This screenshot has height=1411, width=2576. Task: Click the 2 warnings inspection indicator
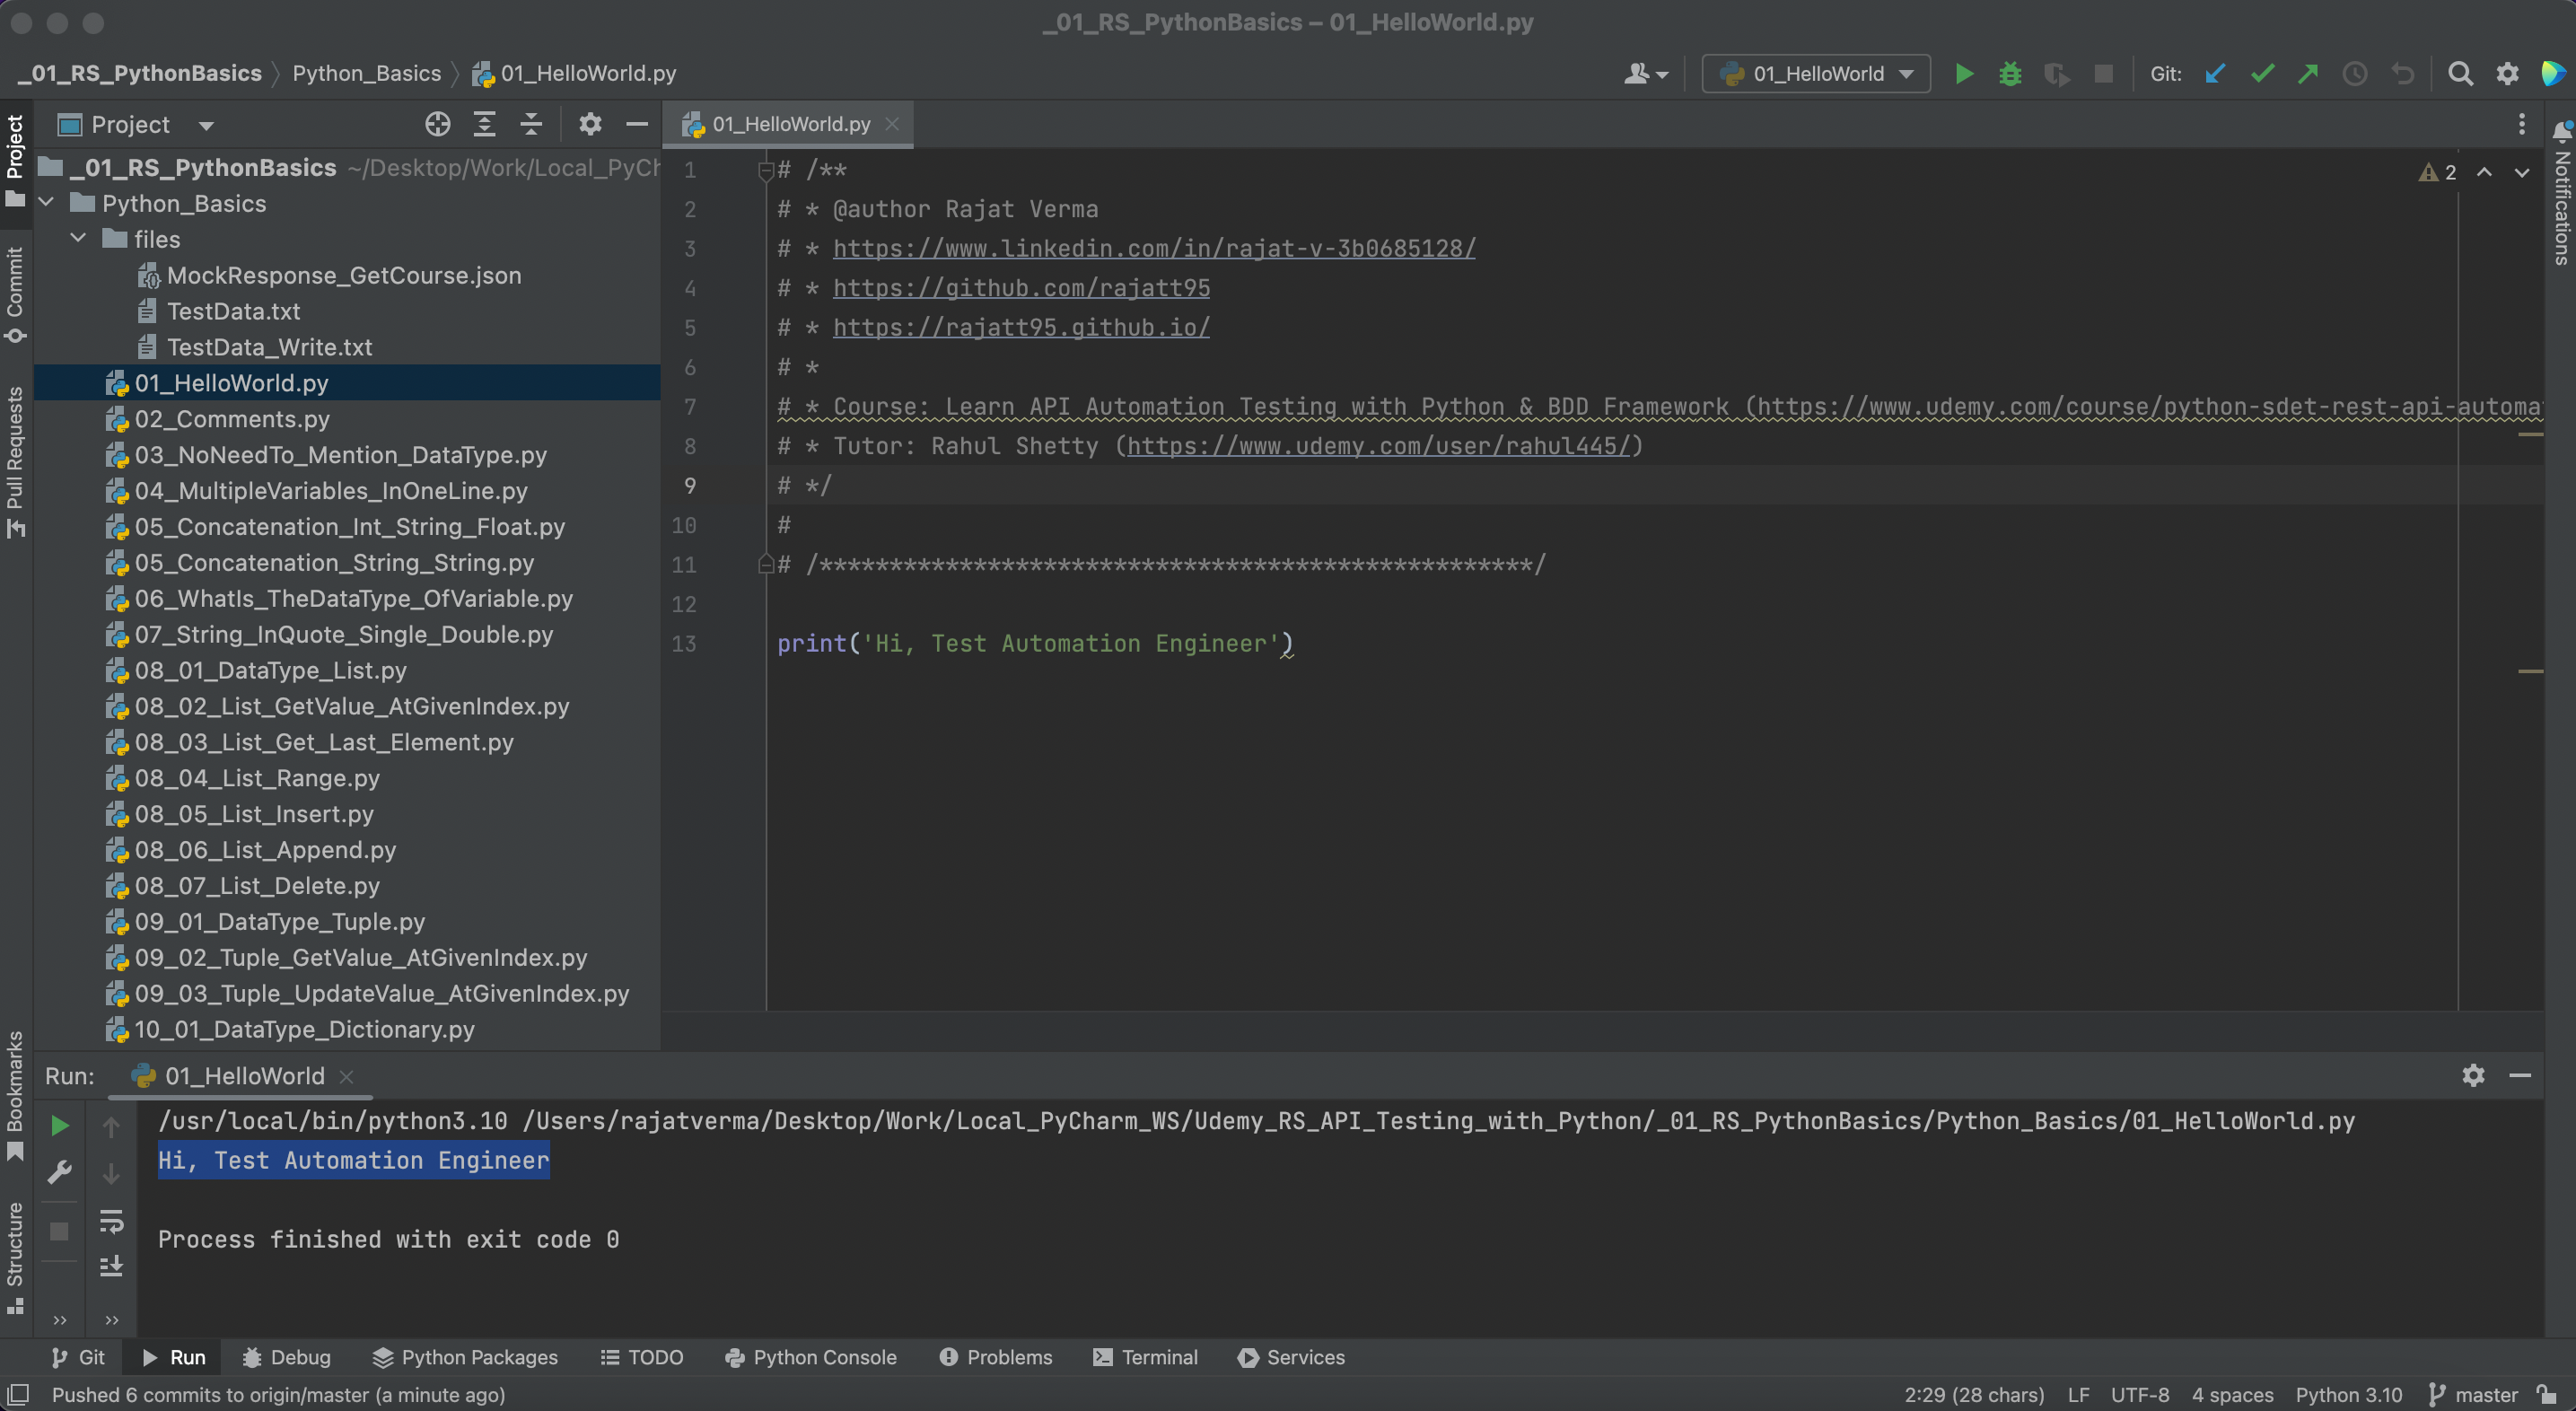click(2437, 172)
